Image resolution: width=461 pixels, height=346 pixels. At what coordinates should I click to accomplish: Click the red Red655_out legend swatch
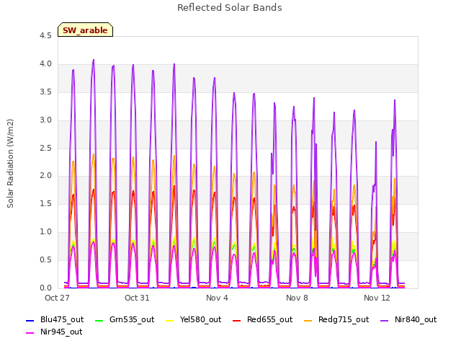[237, 320]
